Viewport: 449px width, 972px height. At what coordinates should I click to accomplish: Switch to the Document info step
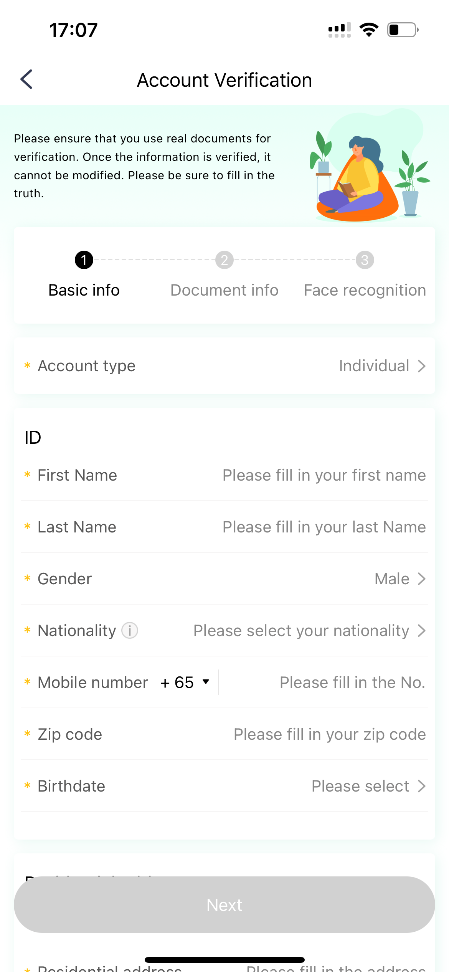[224, 290]
